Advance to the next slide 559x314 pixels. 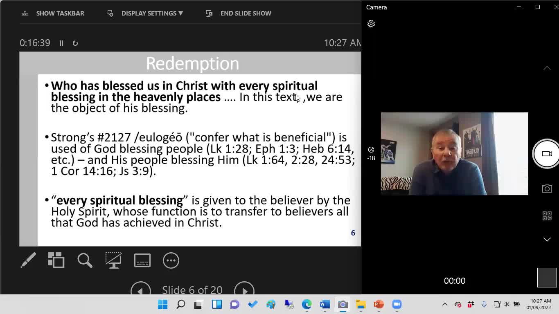pos(244,290)
